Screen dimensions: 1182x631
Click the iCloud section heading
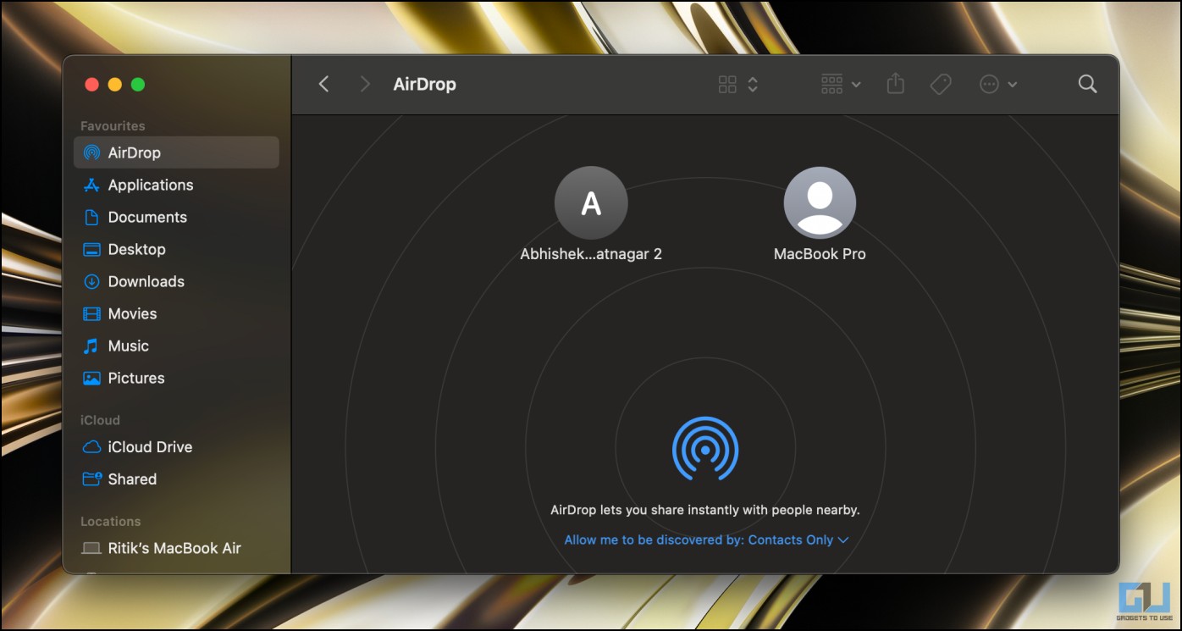100,420
